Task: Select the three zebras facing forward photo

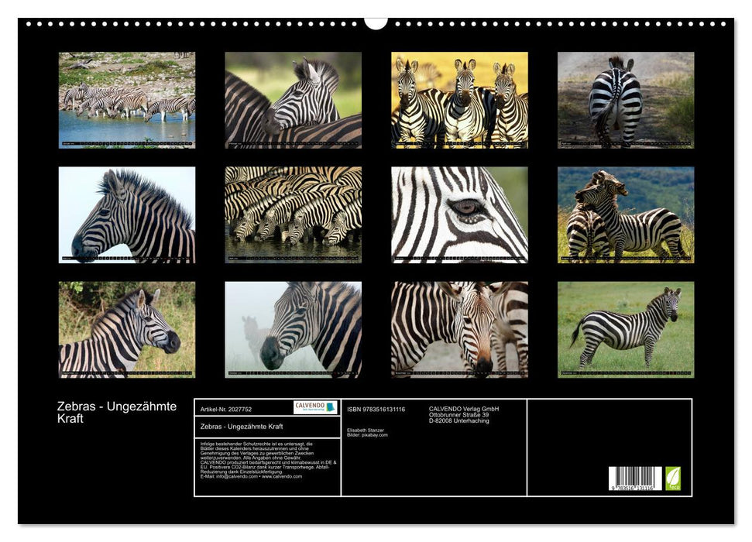Action: pyautogui.click(x=460, y=101)
